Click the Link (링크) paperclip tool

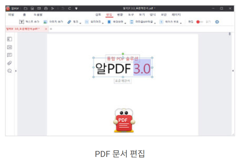click(73, 22)
